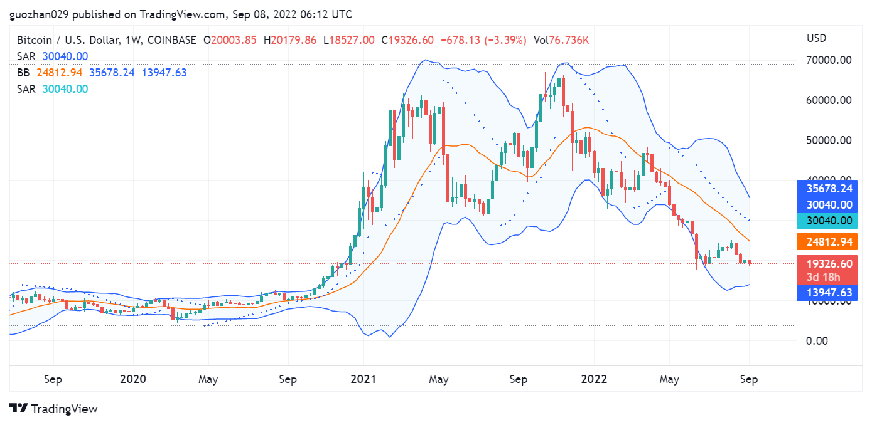The width and height of the screenshot is (872, 425).
Task: Click the blue 13947.63 lower band label
Action: (829, 292)
